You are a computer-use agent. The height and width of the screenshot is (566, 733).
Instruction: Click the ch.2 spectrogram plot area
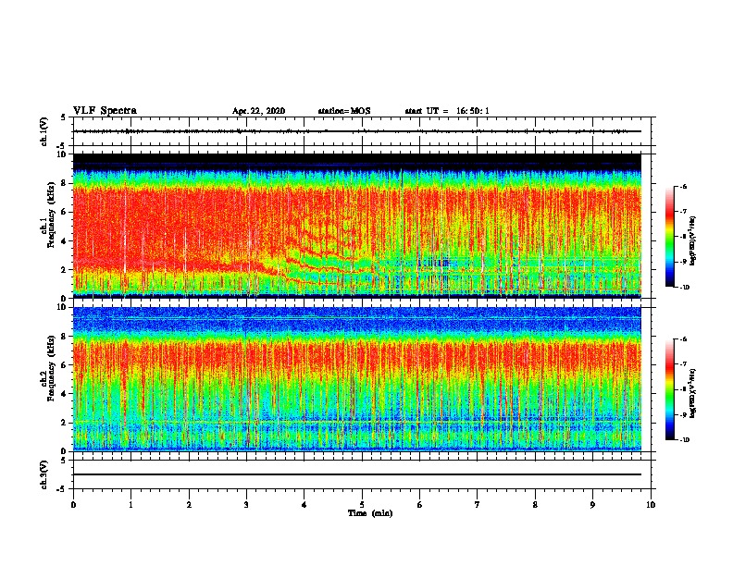[x=357, y=379]
